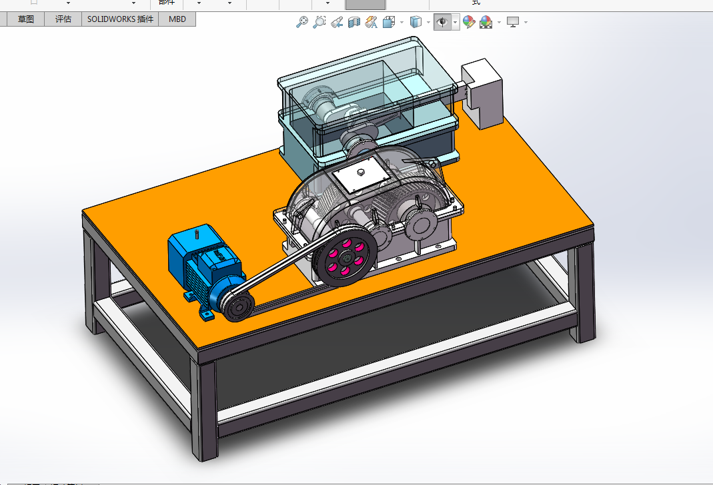The image size is (713, 485).
Task: Toggle Hide/Show Items eye icon
Action: pos(442,22)
